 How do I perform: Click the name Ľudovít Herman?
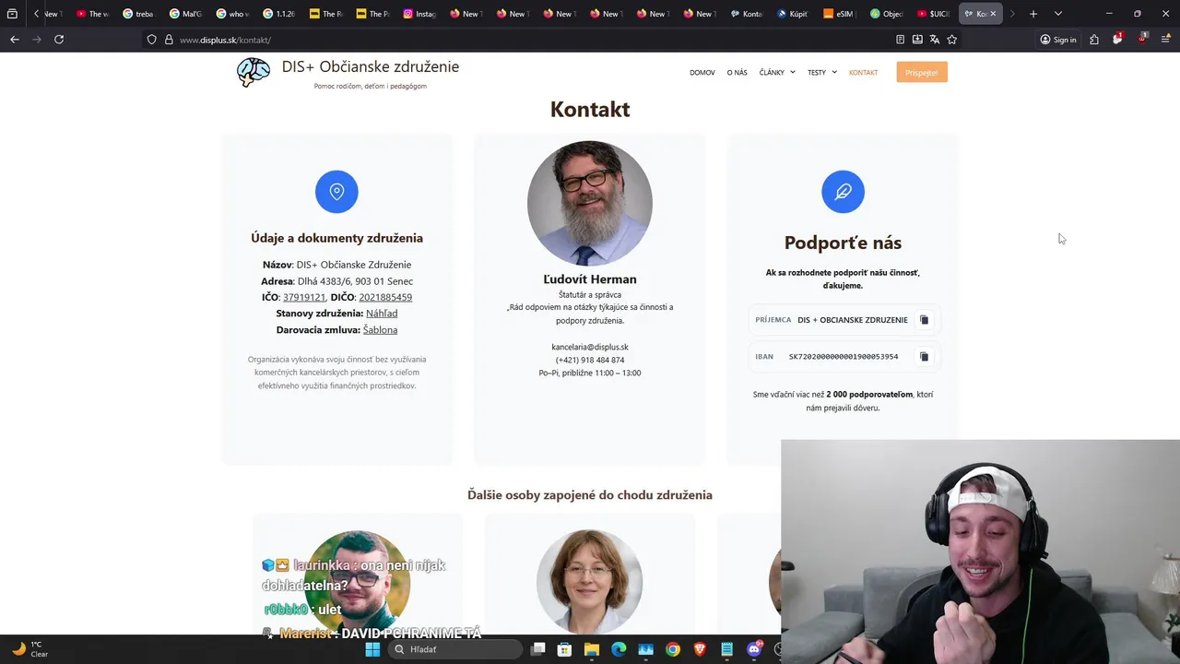pyautogui.click(x=590, y=279)
